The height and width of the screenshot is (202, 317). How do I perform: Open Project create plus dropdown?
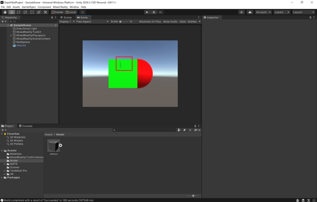4,130
